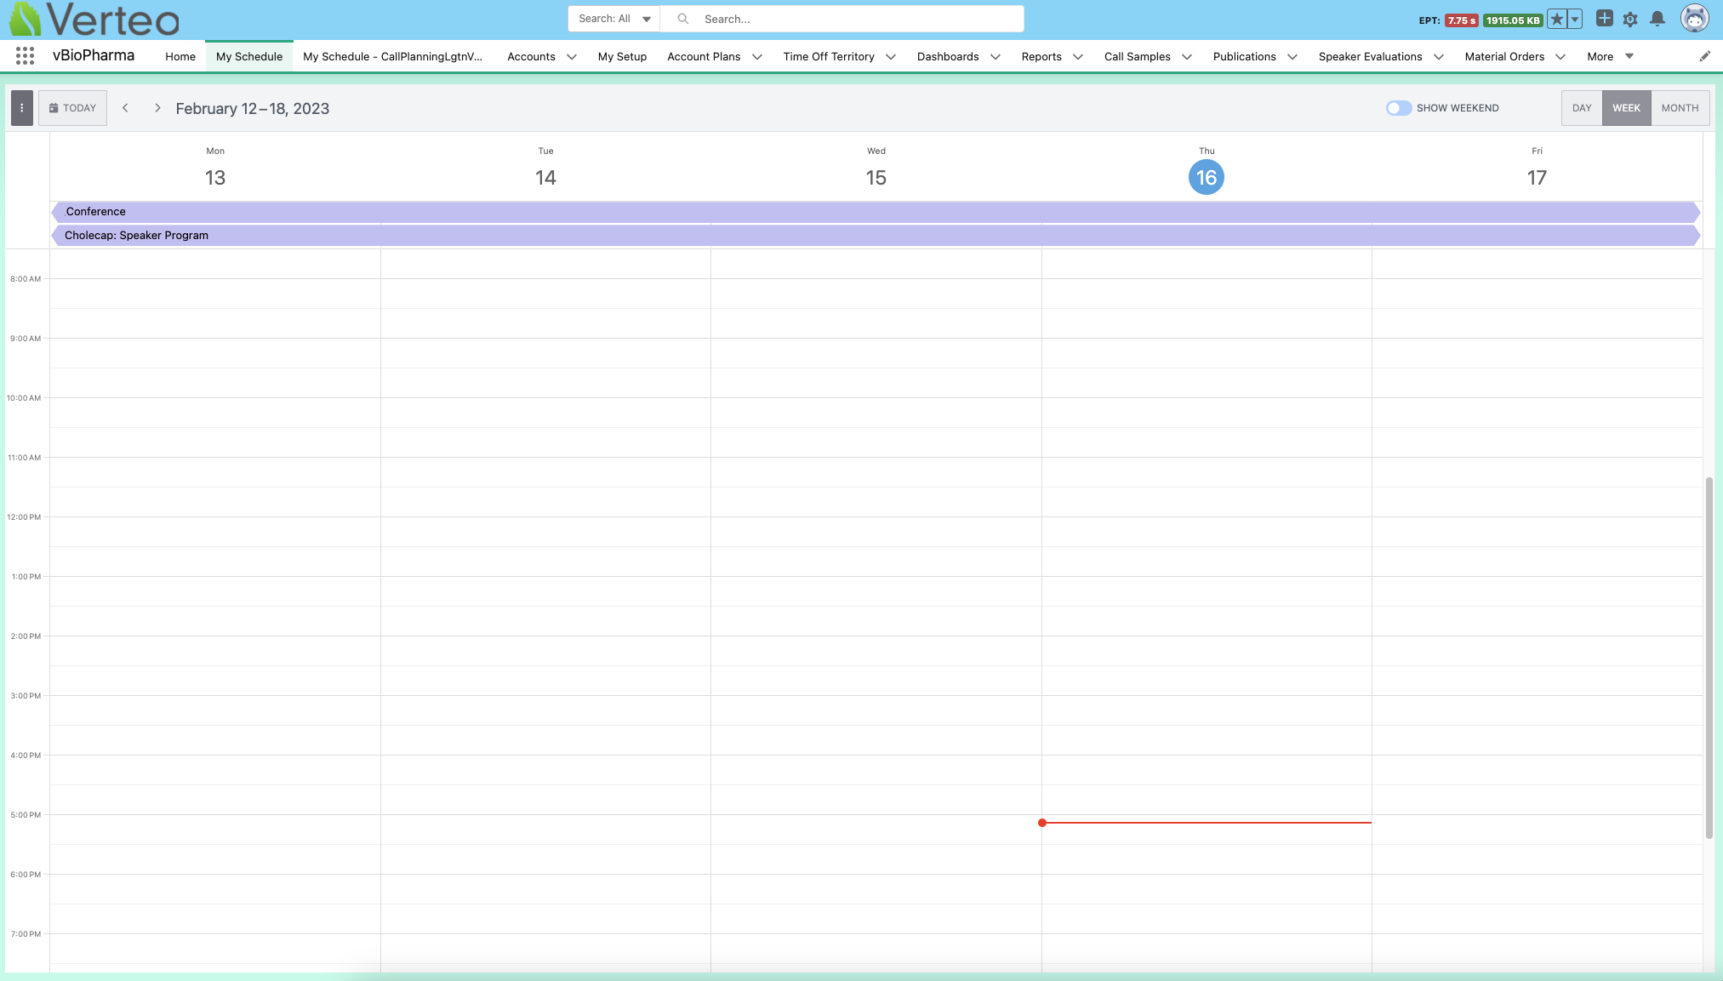Click the Today button
Screen dimensions: 1723x981
72,108
